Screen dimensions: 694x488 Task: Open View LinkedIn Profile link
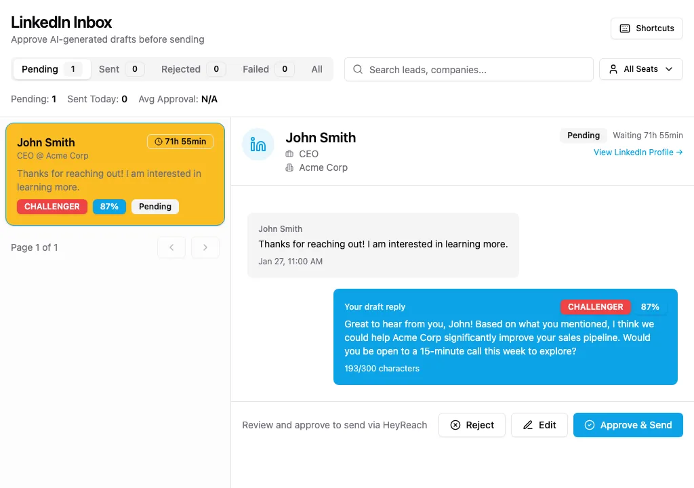(638, 152)
